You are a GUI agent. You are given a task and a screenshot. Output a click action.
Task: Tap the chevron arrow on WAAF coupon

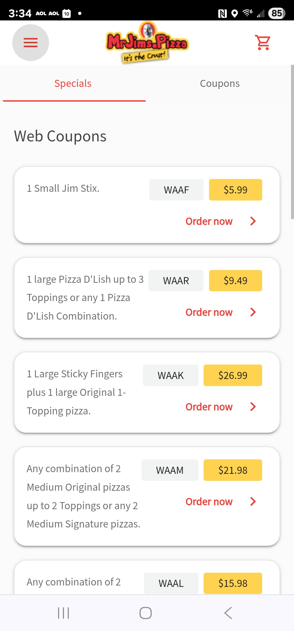[x=253, y=221]
